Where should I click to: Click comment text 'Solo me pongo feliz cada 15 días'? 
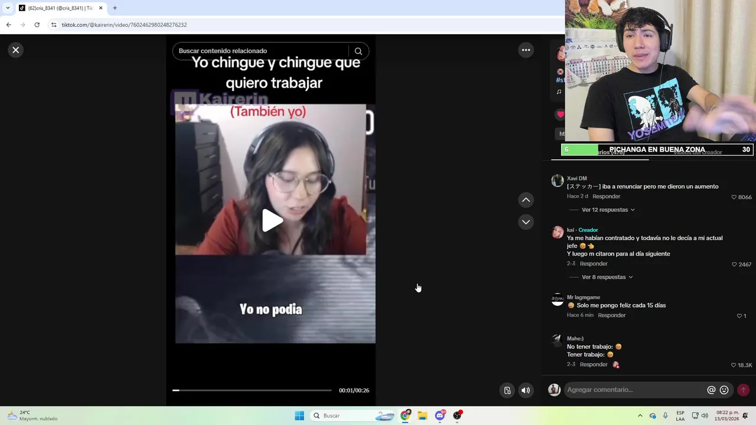(621, 306)
